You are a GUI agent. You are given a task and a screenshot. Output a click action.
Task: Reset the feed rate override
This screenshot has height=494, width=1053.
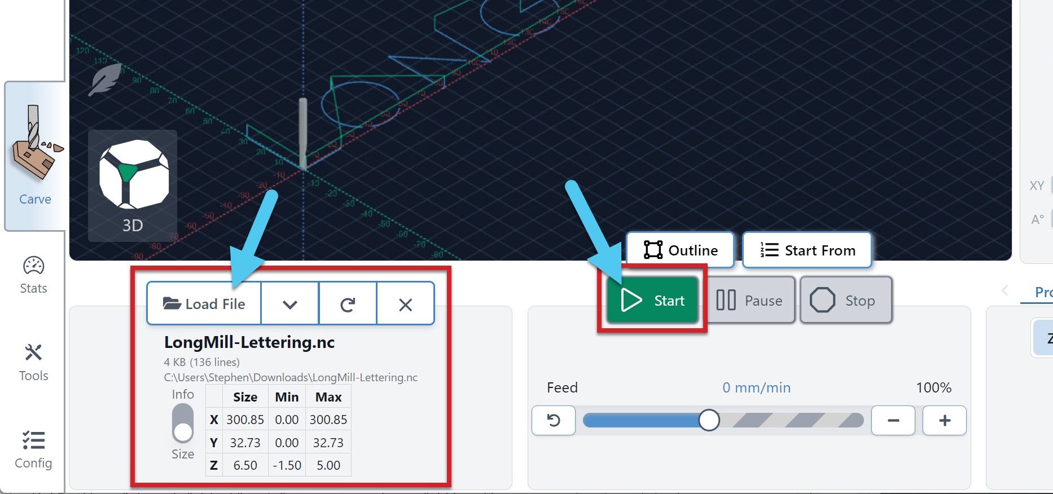coord(554,421)
